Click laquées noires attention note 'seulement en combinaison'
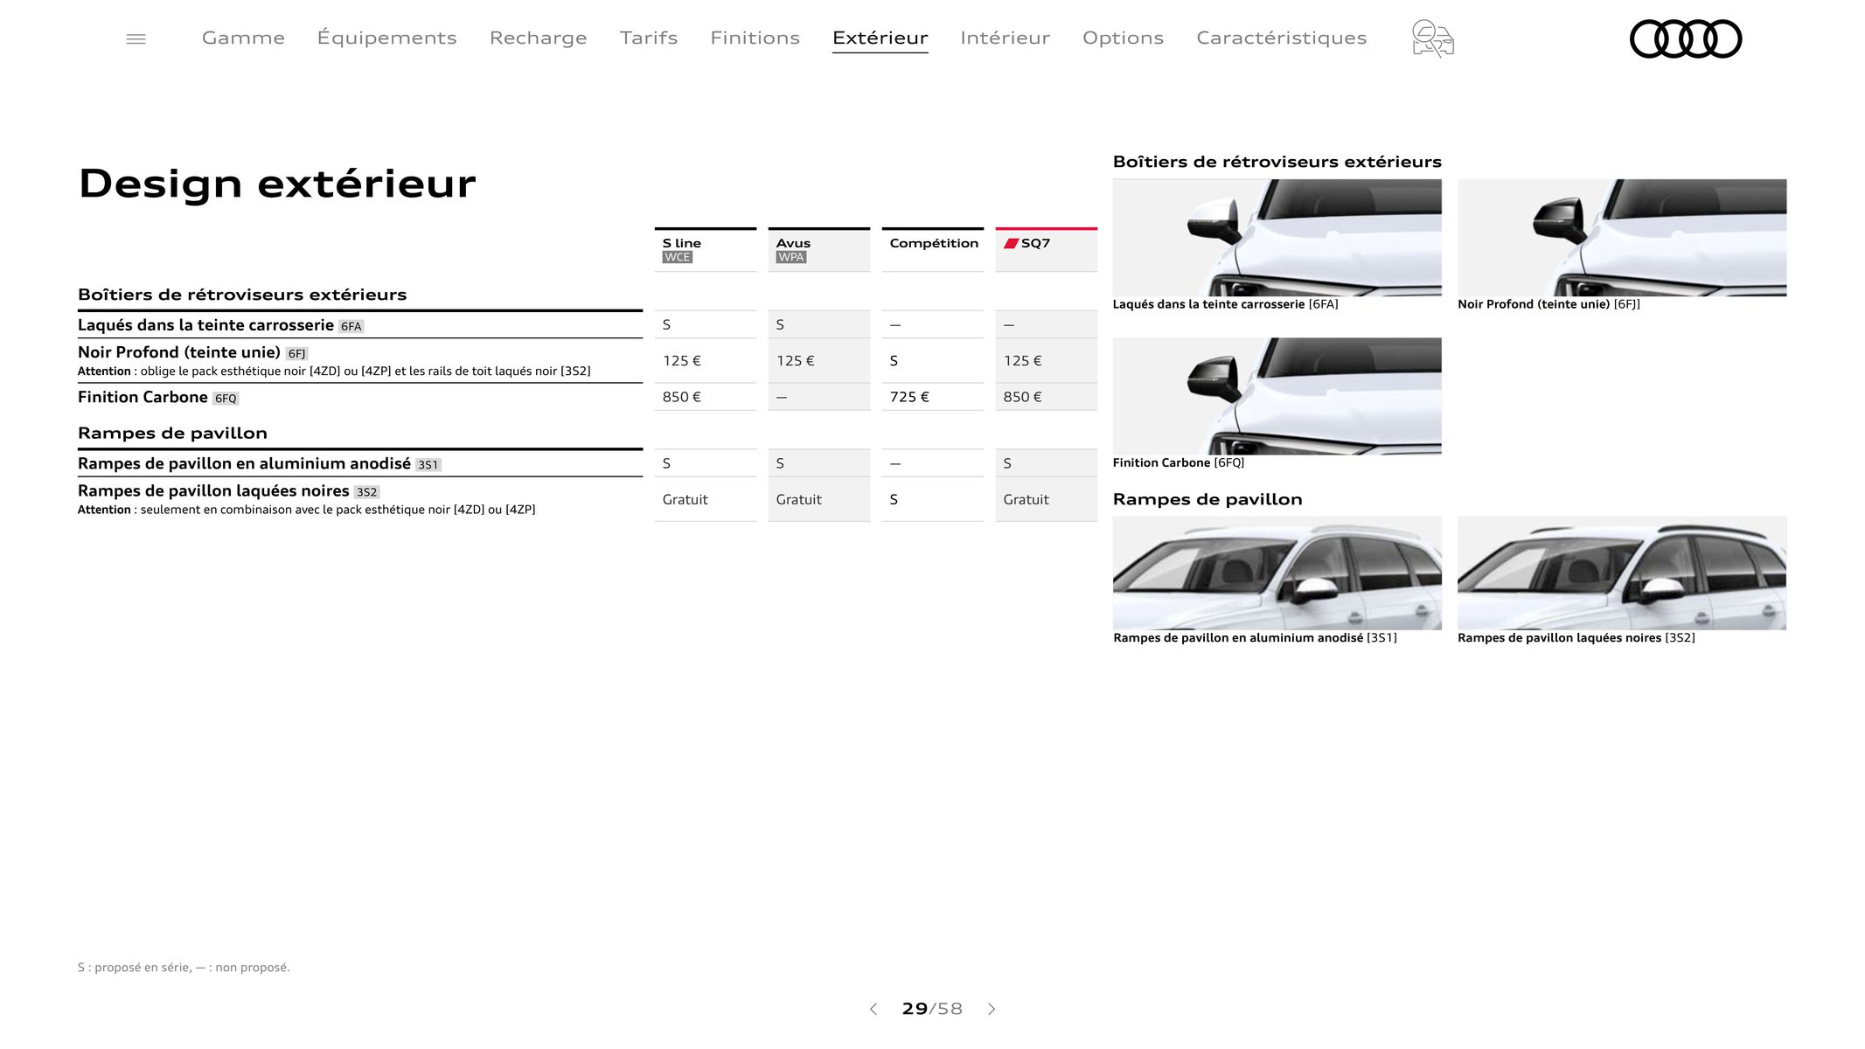This screenshot has height=1049, width=1865. [x=306, y=510]
